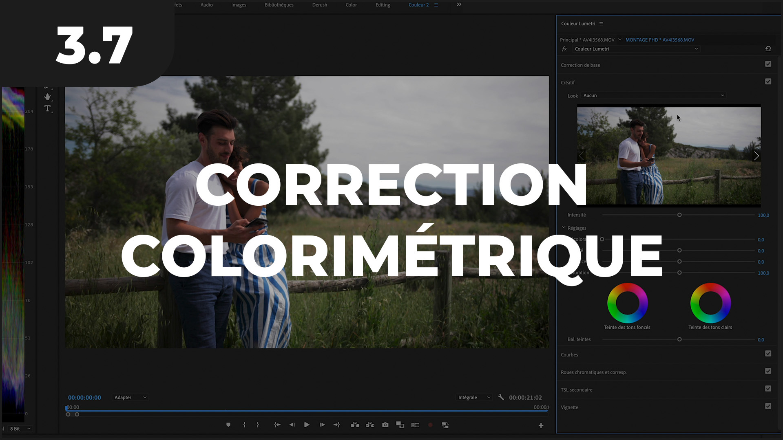
Task: Toggle the Roues chromatiques et corresp. checkbox
Action: coord(768,371)
